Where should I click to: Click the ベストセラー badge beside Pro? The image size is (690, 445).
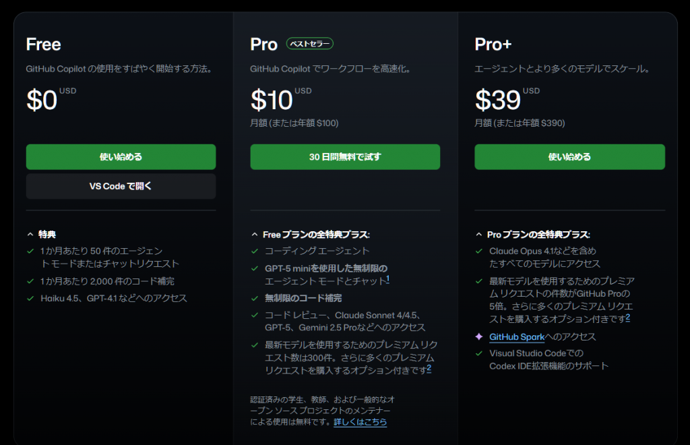tap(310, 44)
